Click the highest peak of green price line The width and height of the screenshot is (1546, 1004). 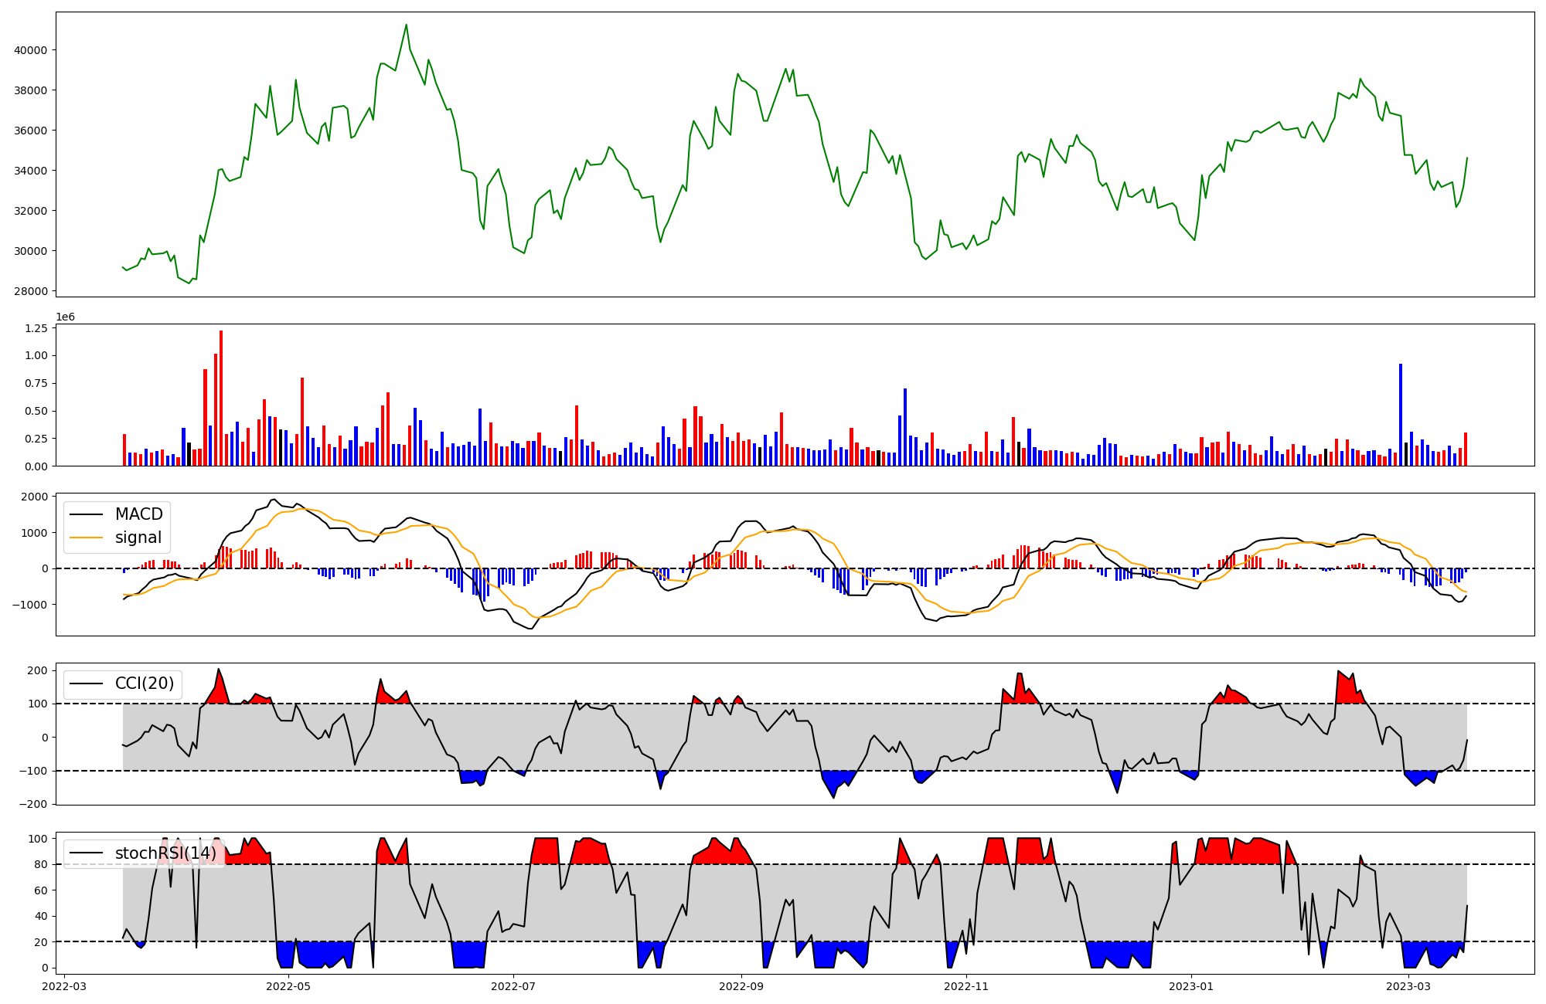407,25
